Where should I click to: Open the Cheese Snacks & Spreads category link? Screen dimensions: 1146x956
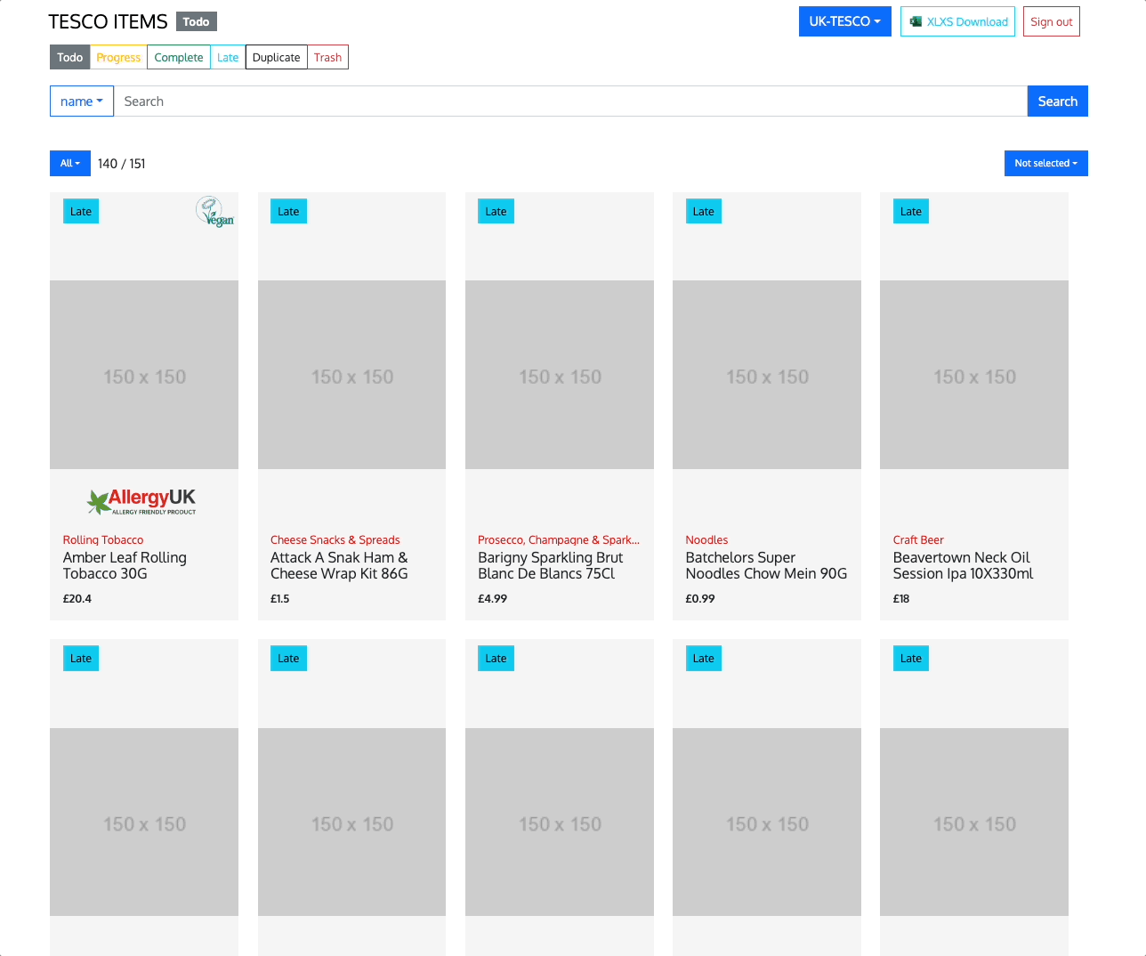(x=335, y=540)
